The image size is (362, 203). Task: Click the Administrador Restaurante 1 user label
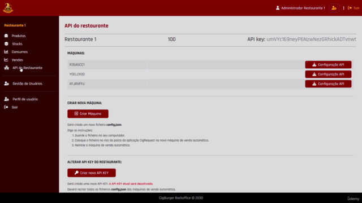click(x=303, y=8)
